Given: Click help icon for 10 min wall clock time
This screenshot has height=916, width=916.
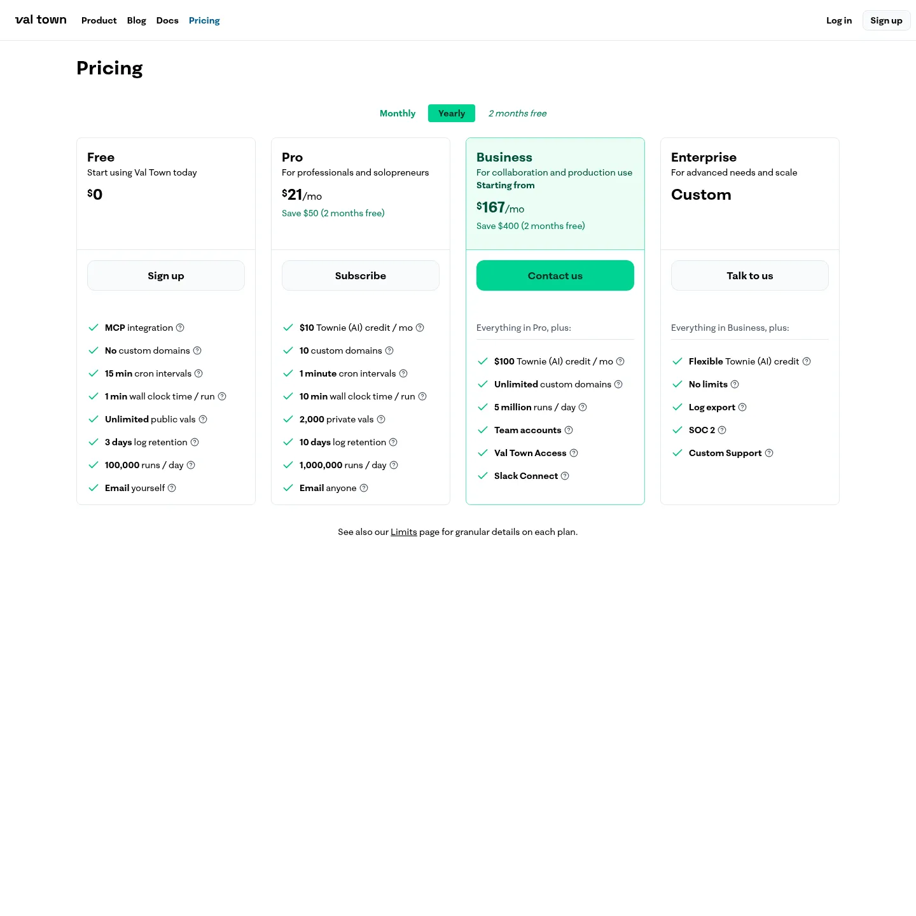Looking at the screenshot, I should coord(422,396).
